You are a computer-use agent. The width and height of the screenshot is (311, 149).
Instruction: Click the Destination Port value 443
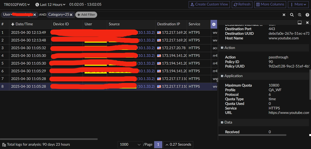click(272, 29)
